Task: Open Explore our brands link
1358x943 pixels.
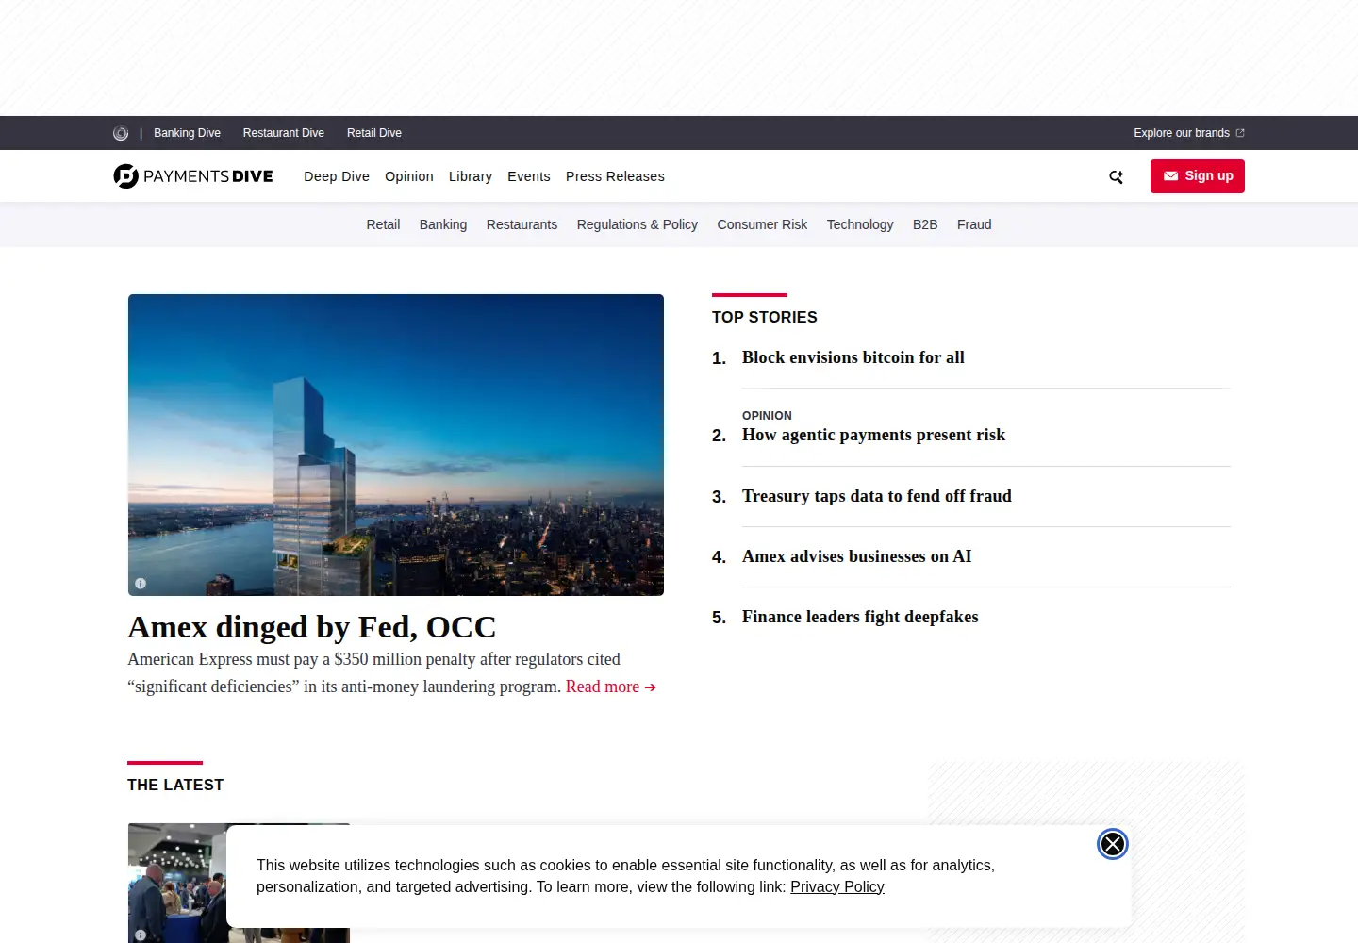Action: pos(1189,133)
